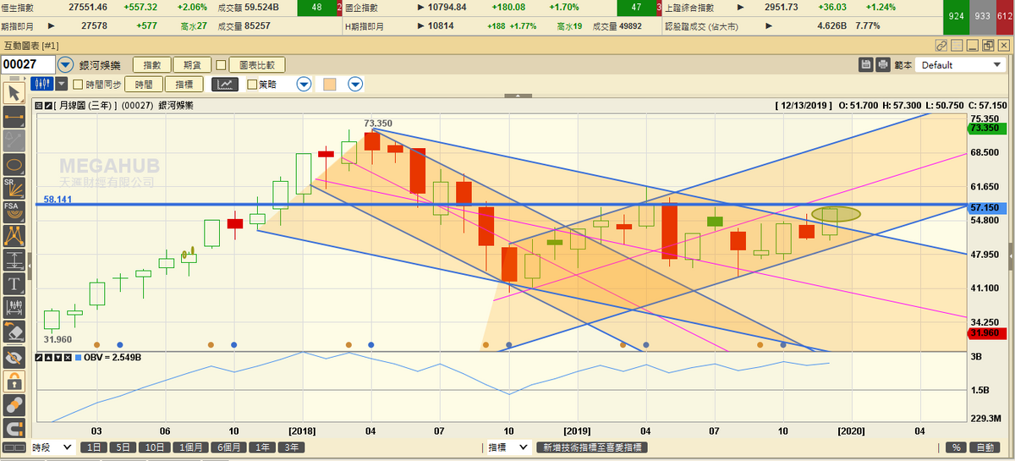The image size is (1015, 461).
Task: Select the 10日 period tab
Action: coord(153,447)
